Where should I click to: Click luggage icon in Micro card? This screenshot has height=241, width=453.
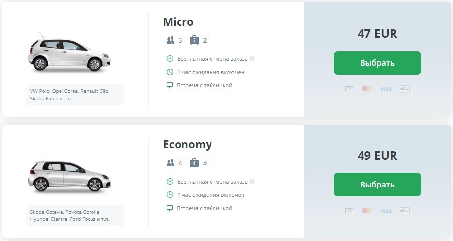pos(194,40)
